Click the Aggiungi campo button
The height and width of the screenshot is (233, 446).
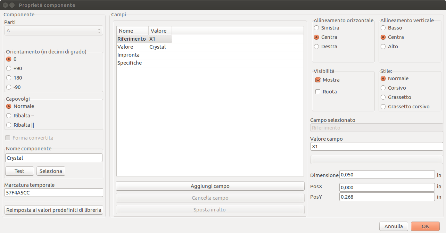[210, 186]
